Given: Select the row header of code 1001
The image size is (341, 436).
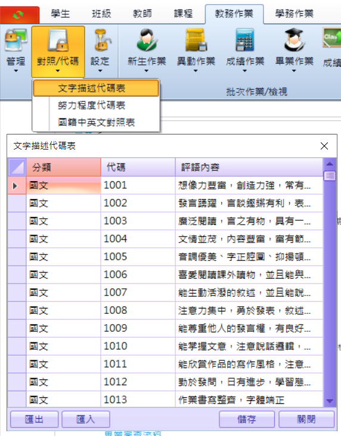Looking at the screenshot, I should 17,185.
